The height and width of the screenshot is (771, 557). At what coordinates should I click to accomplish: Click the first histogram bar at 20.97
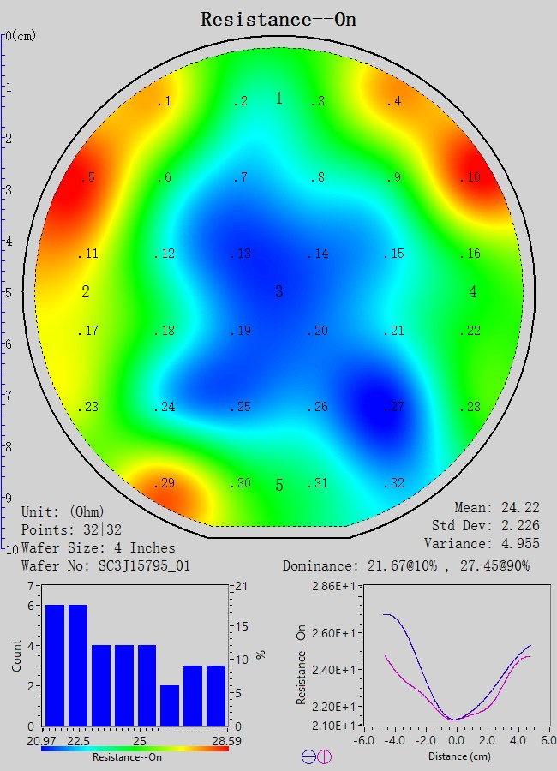pyautogui.click(x=55, y=665)
